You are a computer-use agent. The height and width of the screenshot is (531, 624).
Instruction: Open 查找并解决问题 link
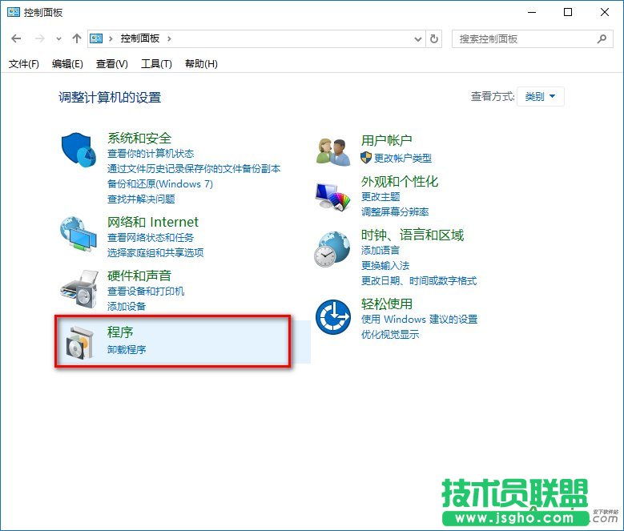pyautogui.click(x=141, y=199)
